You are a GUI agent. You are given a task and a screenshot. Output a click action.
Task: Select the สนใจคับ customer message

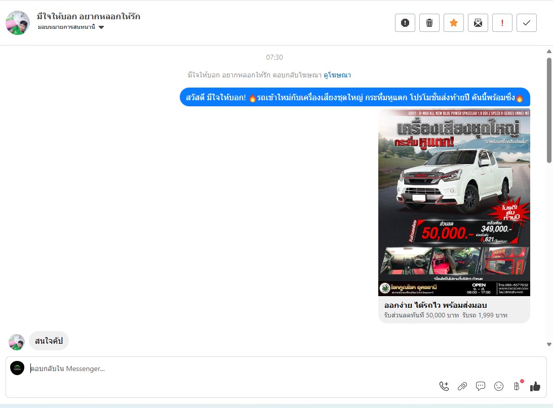(x=49, y=341)
